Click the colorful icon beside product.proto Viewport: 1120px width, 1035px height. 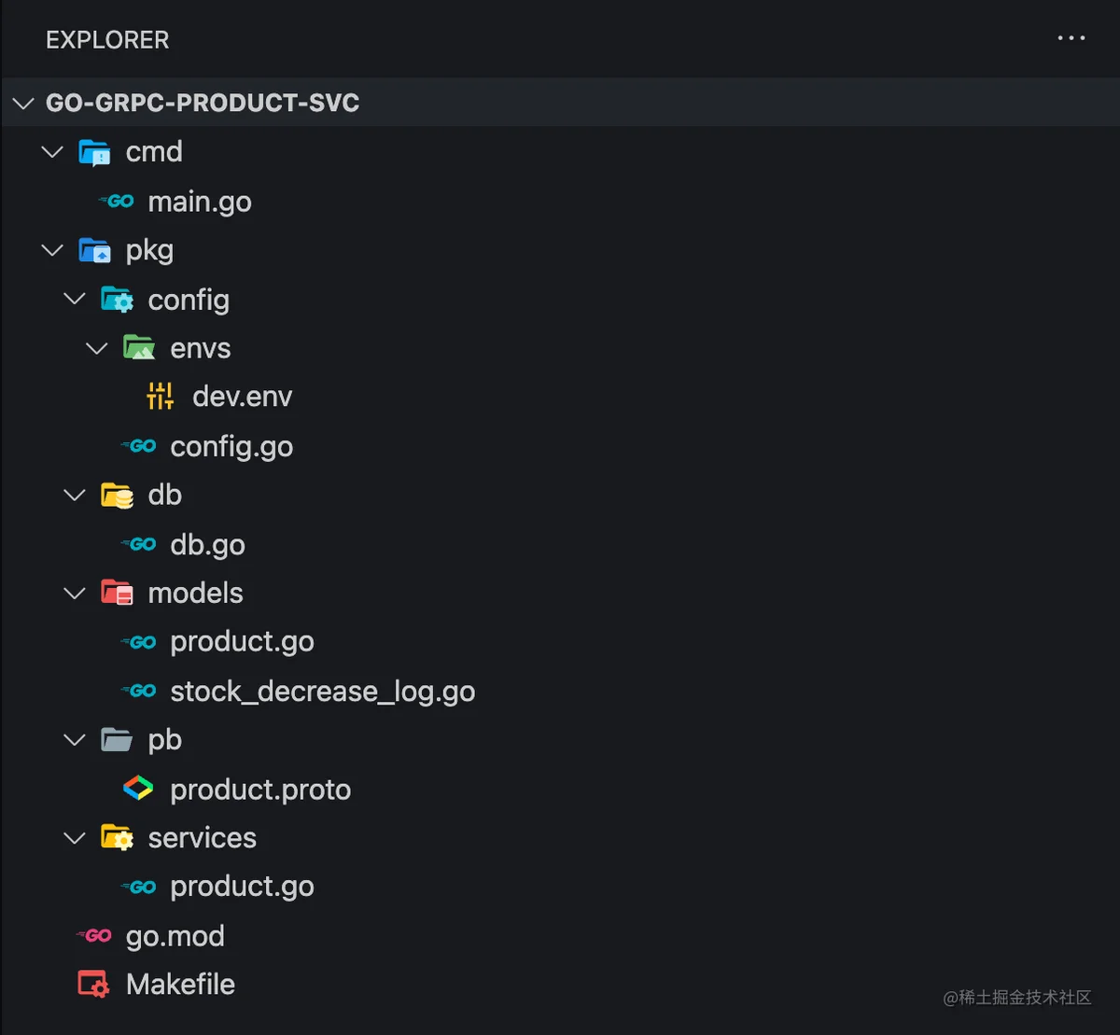138,789
